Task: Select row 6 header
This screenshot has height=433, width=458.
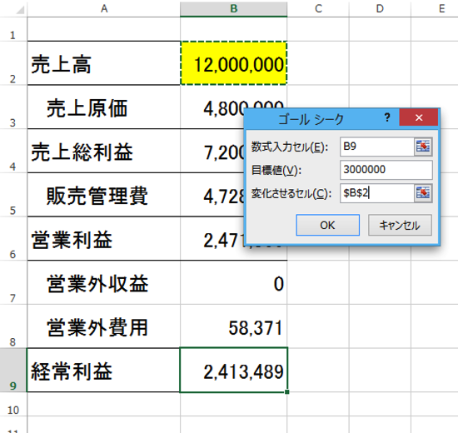Action: [x=13, y=239]
